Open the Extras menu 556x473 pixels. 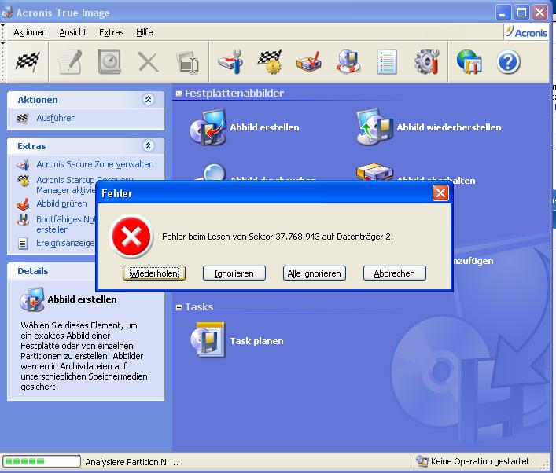(x=112, y=32)
